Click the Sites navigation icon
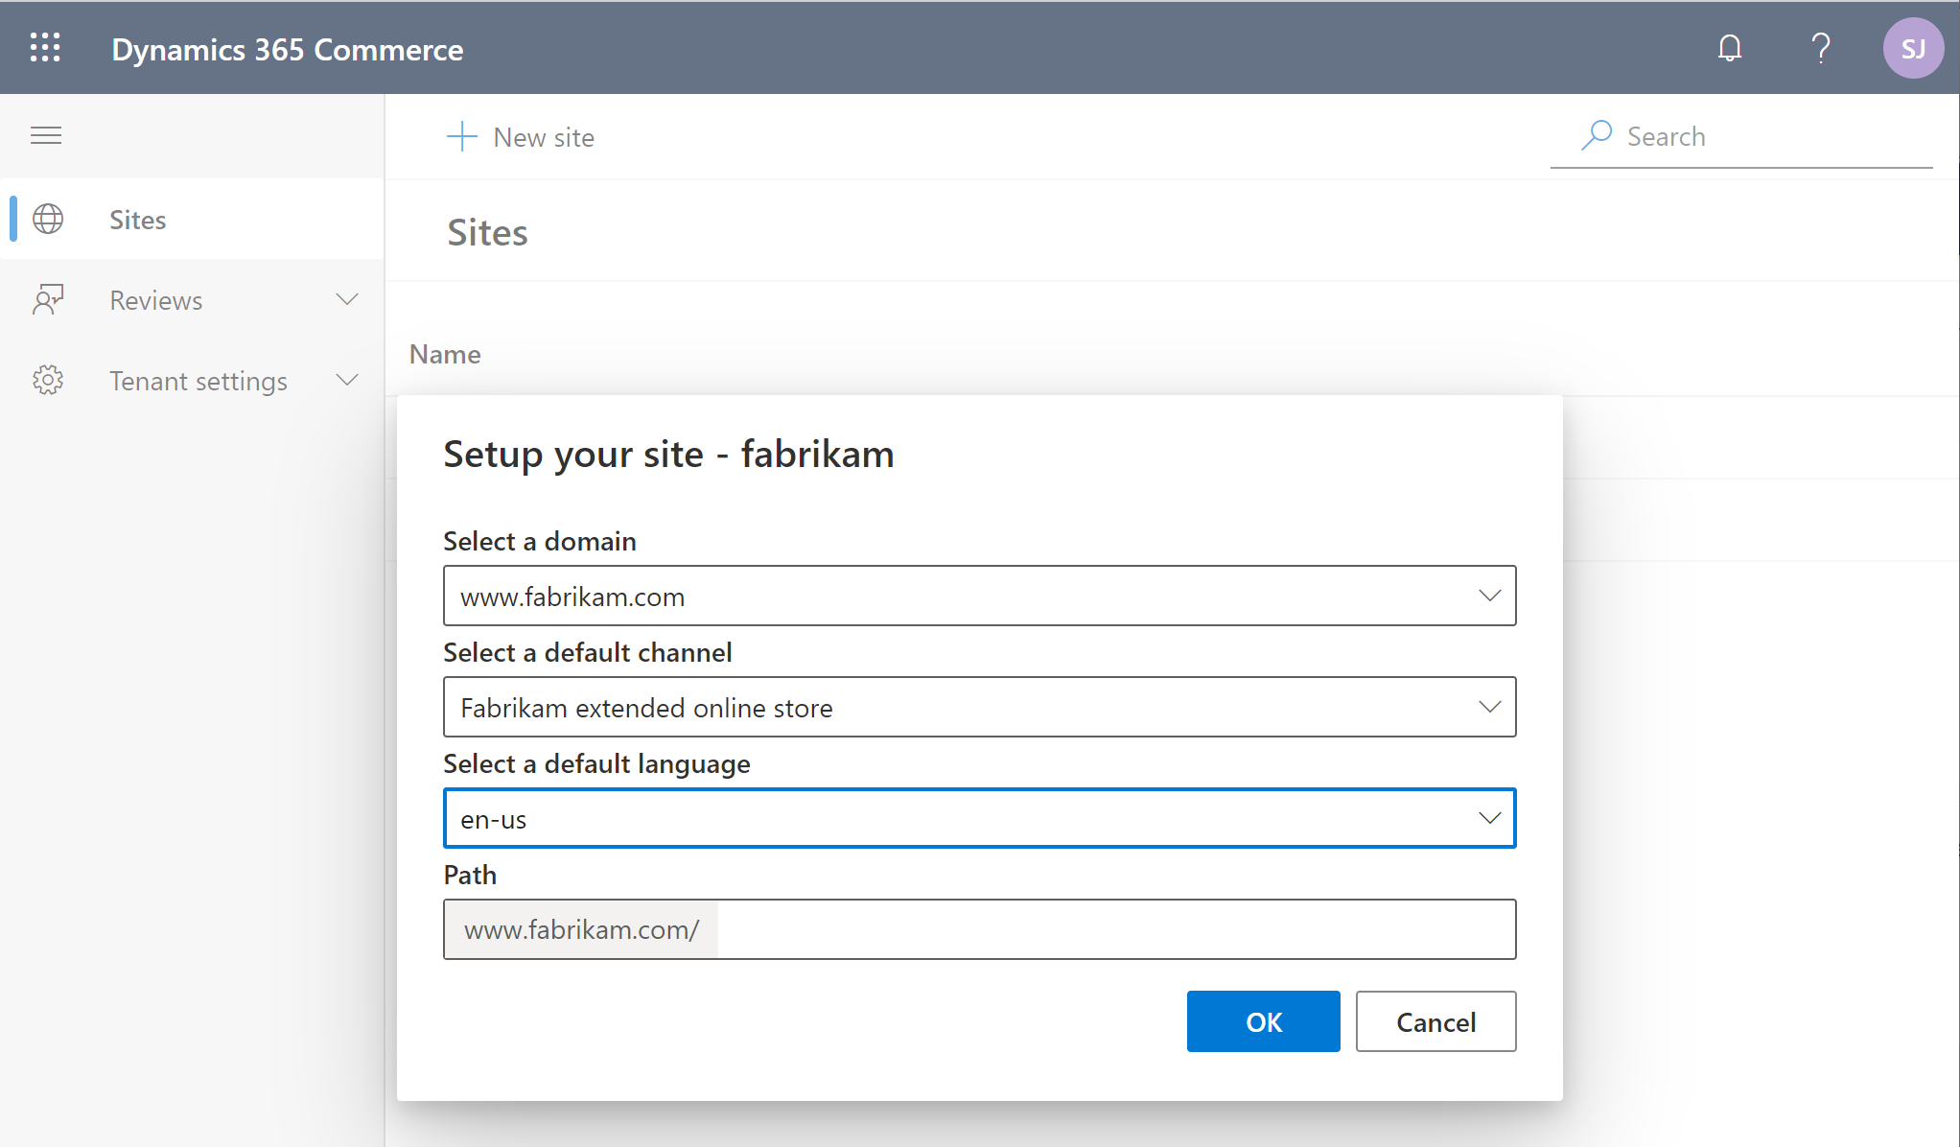The width and height of the screenshot is (1960, 1147). 46,219
